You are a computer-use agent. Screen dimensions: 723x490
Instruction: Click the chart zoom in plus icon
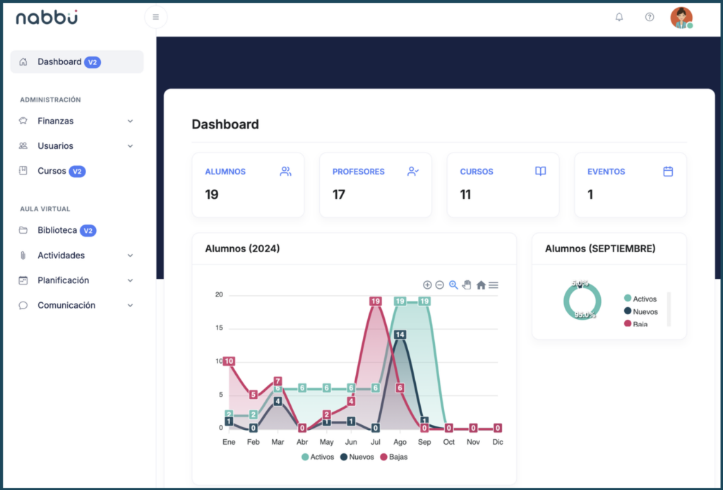click(427, 285)
